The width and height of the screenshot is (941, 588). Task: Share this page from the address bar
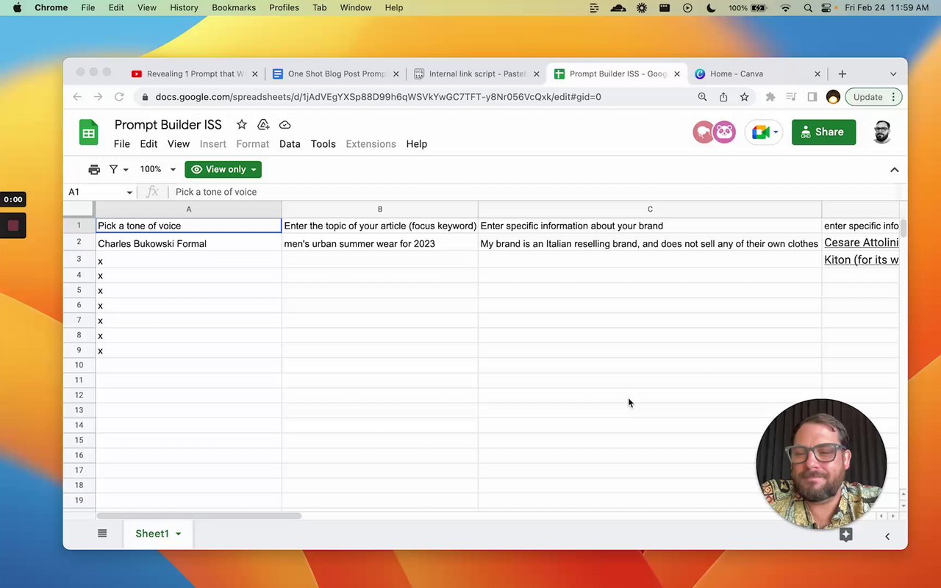(723, 97)
